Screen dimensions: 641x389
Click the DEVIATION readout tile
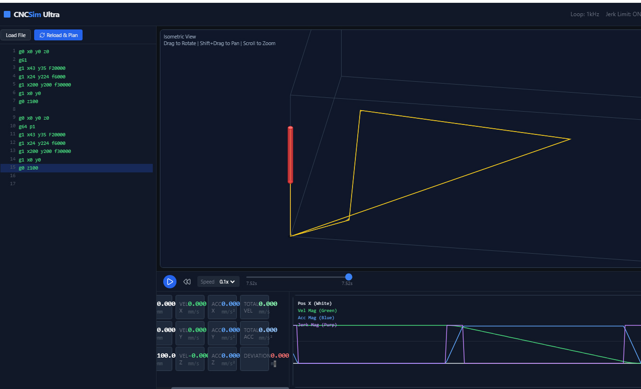(254, 359)
